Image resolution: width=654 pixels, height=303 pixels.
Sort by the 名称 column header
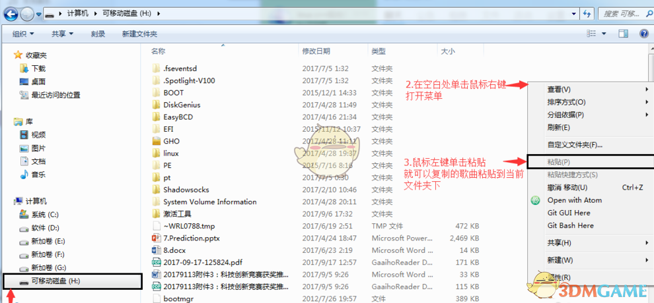click(x=159, y=51)
